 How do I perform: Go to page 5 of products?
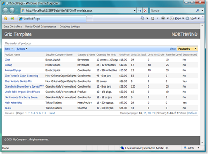pyautogui.click(x=37, y=113)
